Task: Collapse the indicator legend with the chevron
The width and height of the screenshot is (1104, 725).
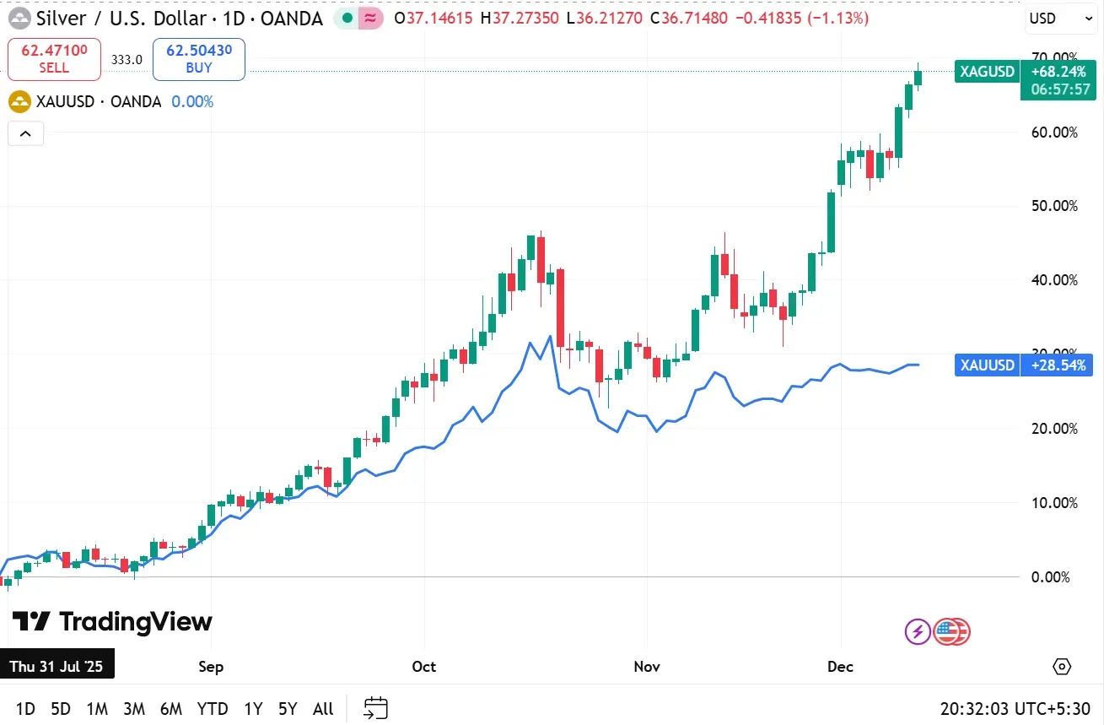Action: pyautogui.click(x=25, y=133)
